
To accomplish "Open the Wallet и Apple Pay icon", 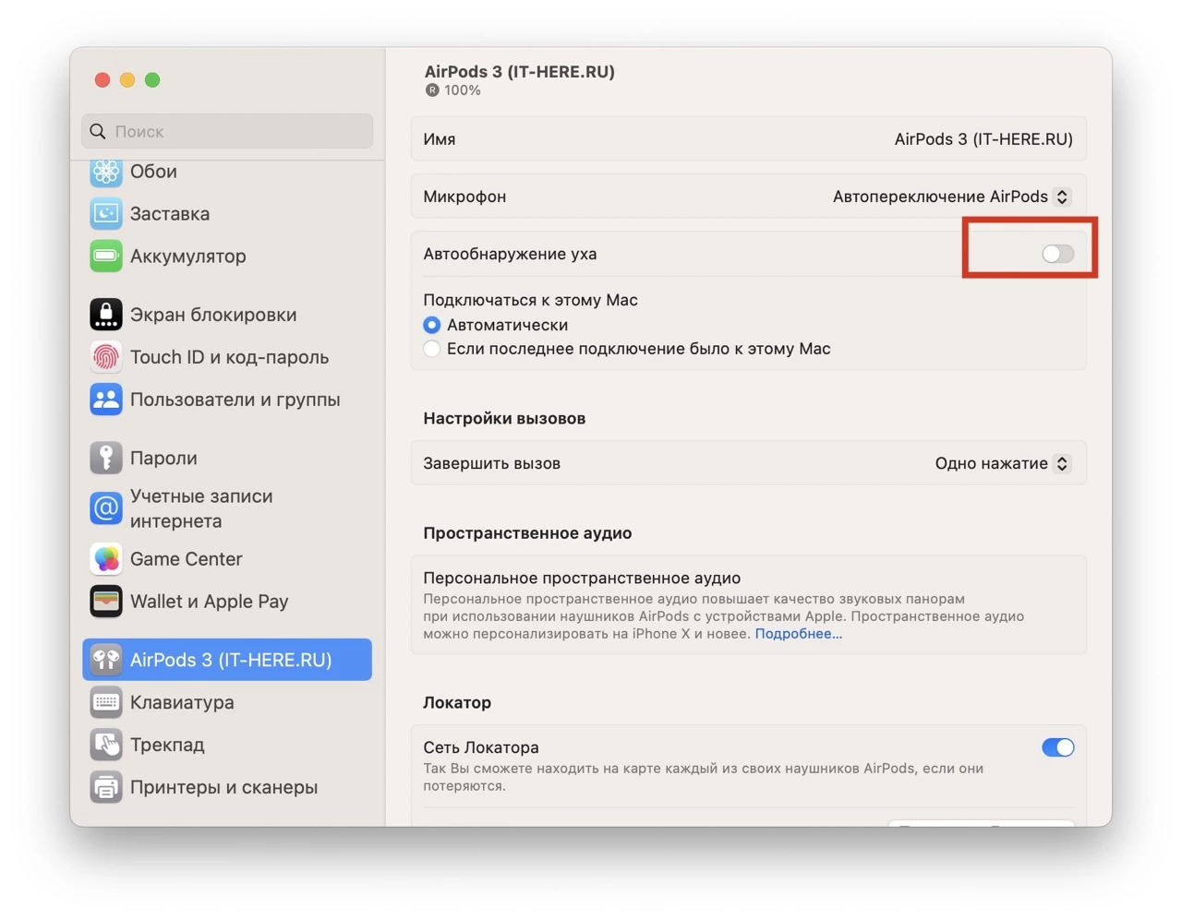I will pyautogui.click(x=106, y=602).
